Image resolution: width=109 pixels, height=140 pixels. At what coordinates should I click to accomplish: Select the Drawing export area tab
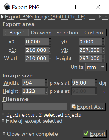tap(41, 33)
